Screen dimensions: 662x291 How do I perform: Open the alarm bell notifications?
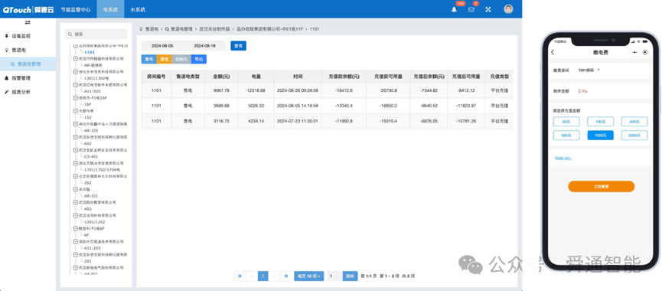[x=455, y=9]
